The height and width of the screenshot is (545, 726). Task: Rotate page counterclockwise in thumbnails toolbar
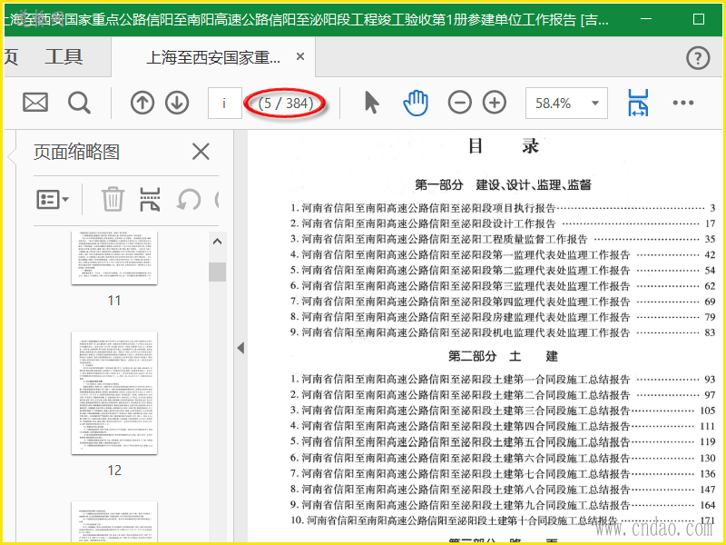coord(189,200)
